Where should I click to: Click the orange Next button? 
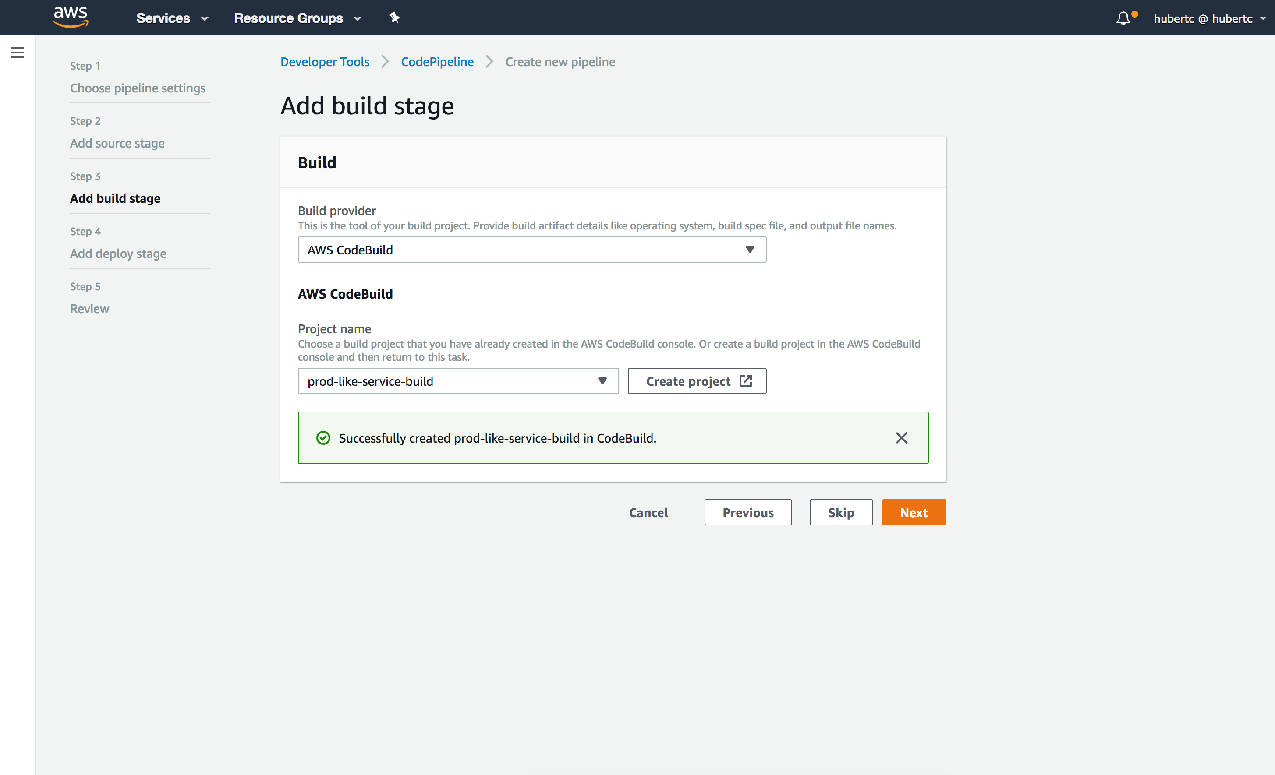[914, 512]
